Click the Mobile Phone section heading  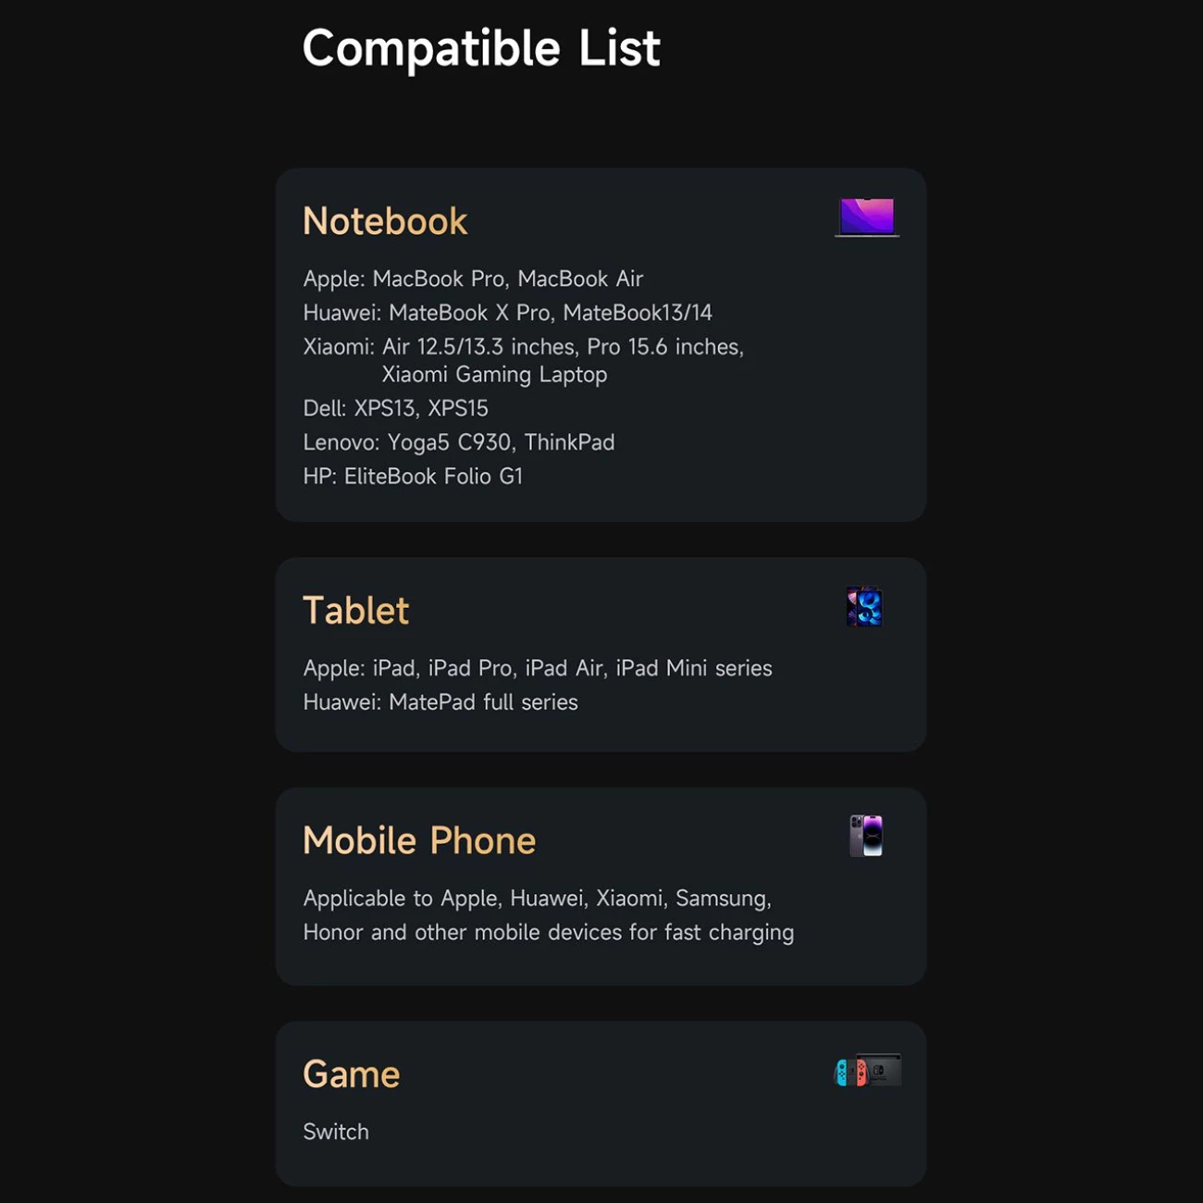(419, 841)
